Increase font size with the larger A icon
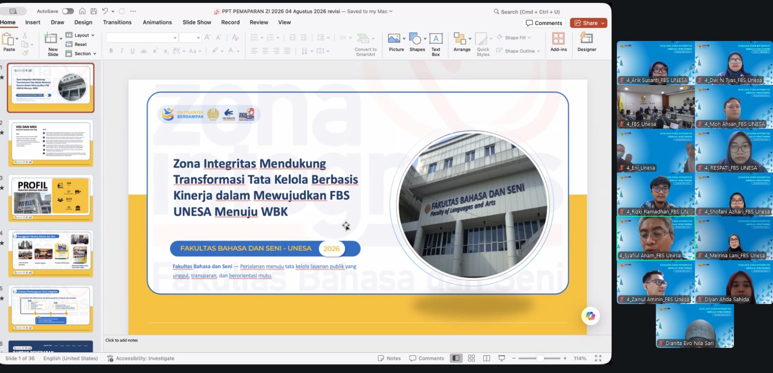773x373 pixels. click(208, 37)
